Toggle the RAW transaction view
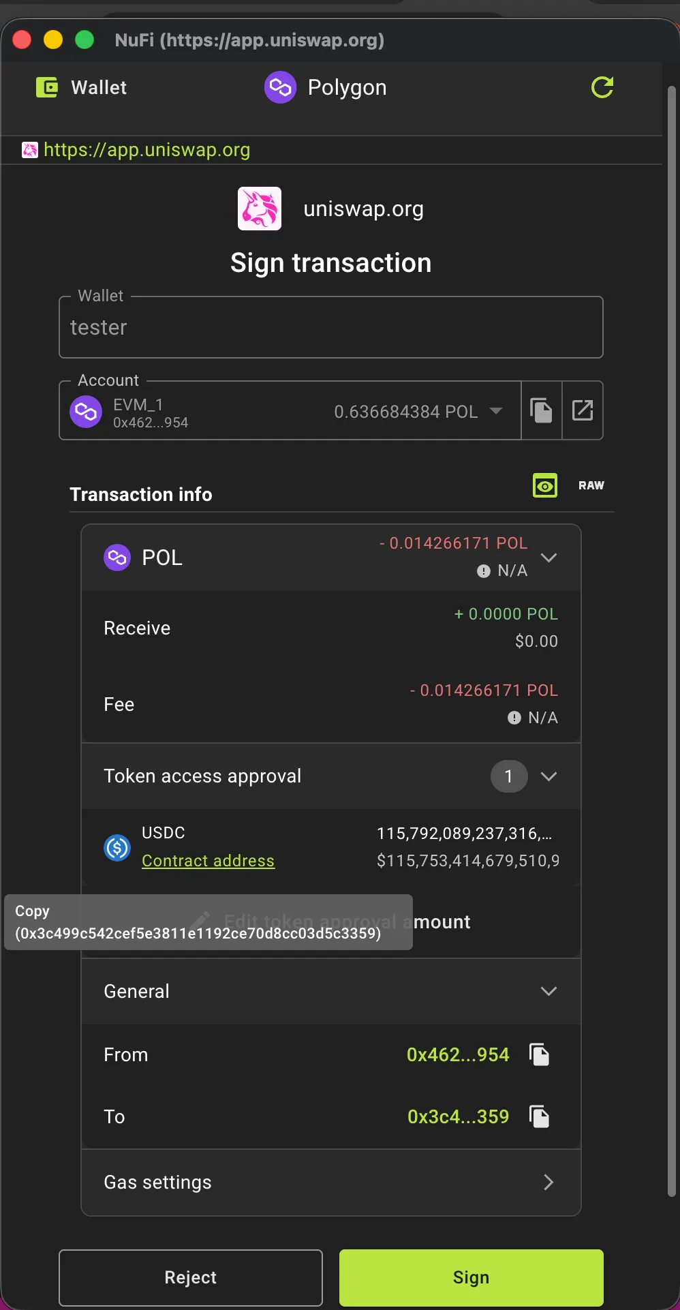The width and height of the screenshot is (680, 1310). click(x=591, y=485)
